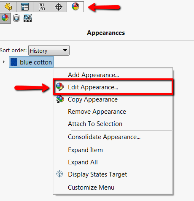
Task: Open the ConfigurationManager tab
Action: coord(41,7)
